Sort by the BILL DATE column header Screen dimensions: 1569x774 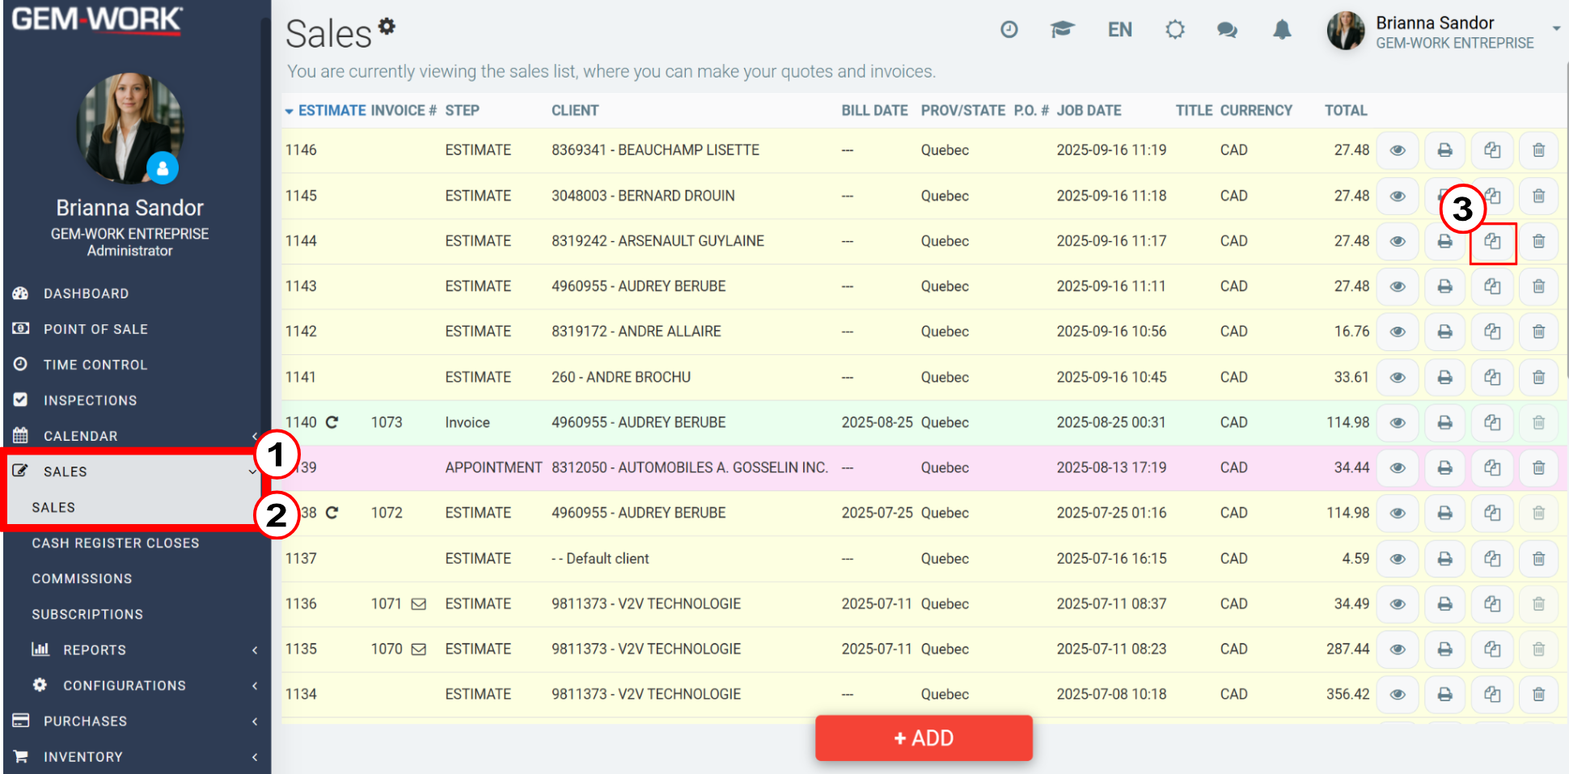click(874, 111)
